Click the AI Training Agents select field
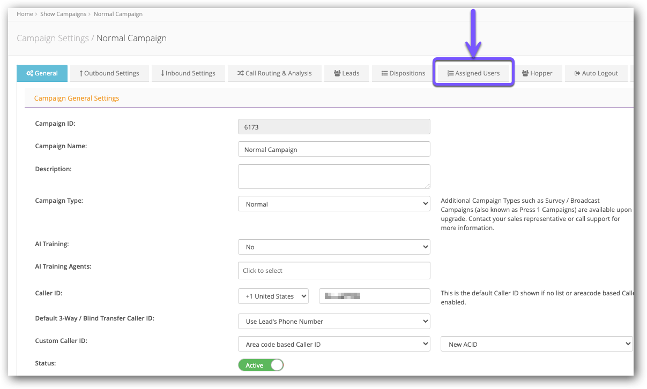This screenshot has height=389, width=647. (333, 271)
